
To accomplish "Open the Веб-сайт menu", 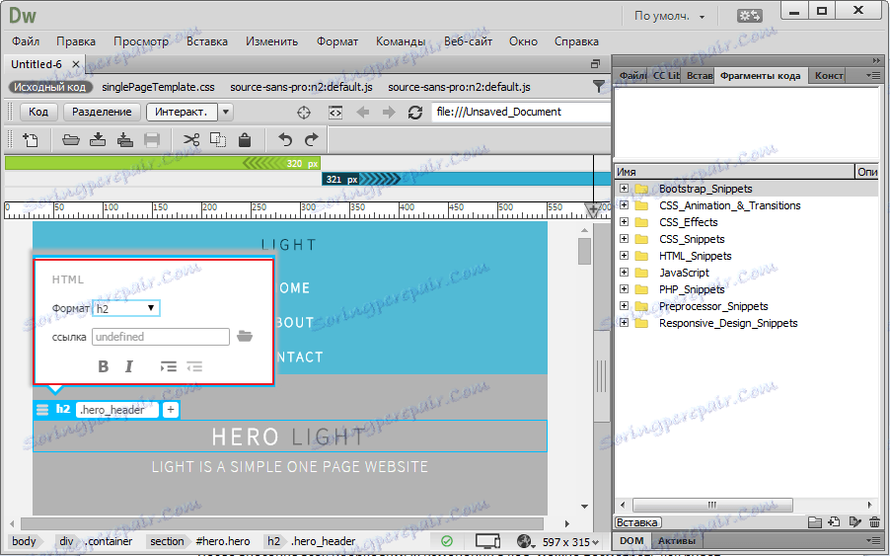I will pos(469,41).
